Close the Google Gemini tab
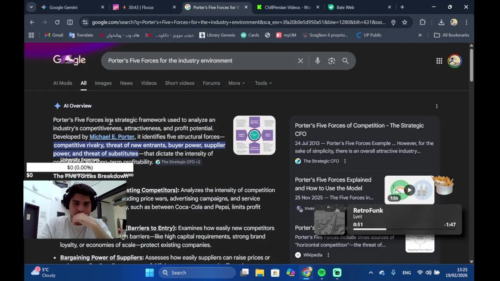The height and width of the screenshot is (281, 500). click(102, 7)
